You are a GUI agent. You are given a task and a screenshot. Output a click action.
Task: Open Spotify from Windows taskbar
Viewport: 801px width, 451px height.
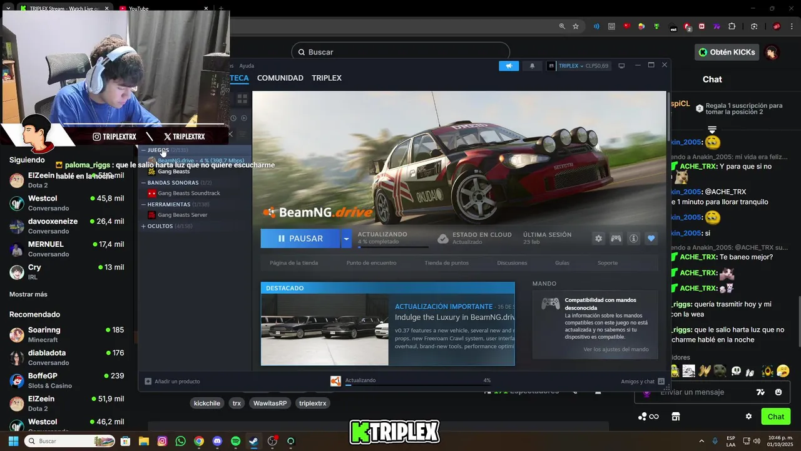pos(235,441)
